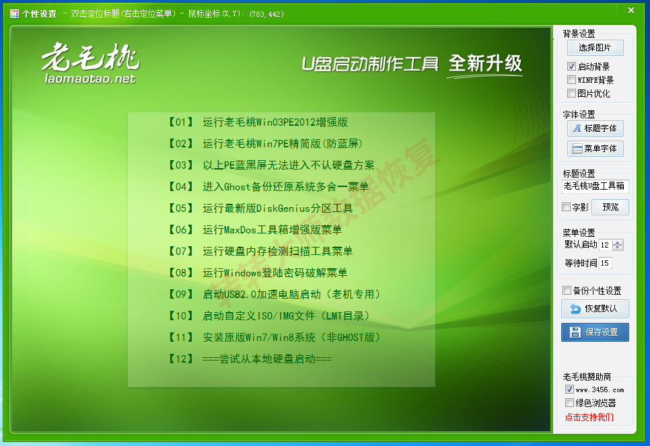The width and height of the screenshot is (650, 446).
Task: Select menu item 12 尝试从本地硬盘启动
Action: pos(249,359)
